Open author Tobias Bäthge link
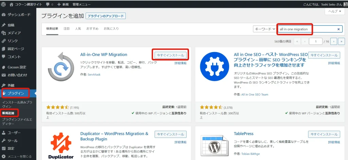The image size is (348, 160). coord(250,154)
